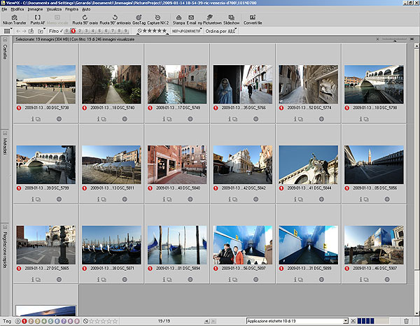Select the Rialto bridge thumbnail DSC_5798
420x326 pixels.
[x=374, y=85]
